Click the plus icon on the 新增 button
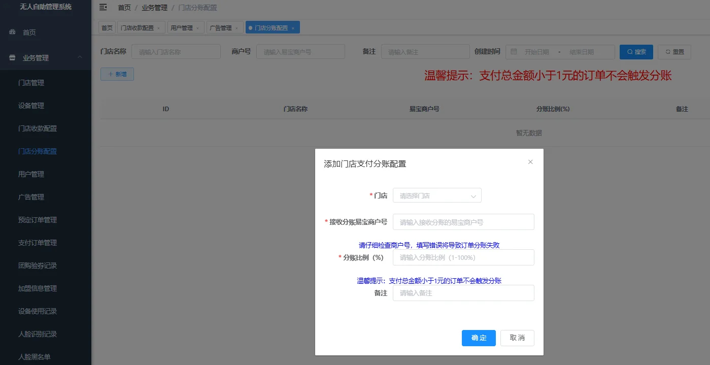 click(111, 74)
